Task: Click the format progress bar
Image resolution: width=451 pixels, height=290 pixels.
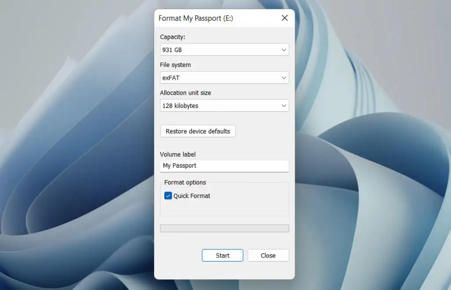Action: pyautogui.click(x=224, y=228)
